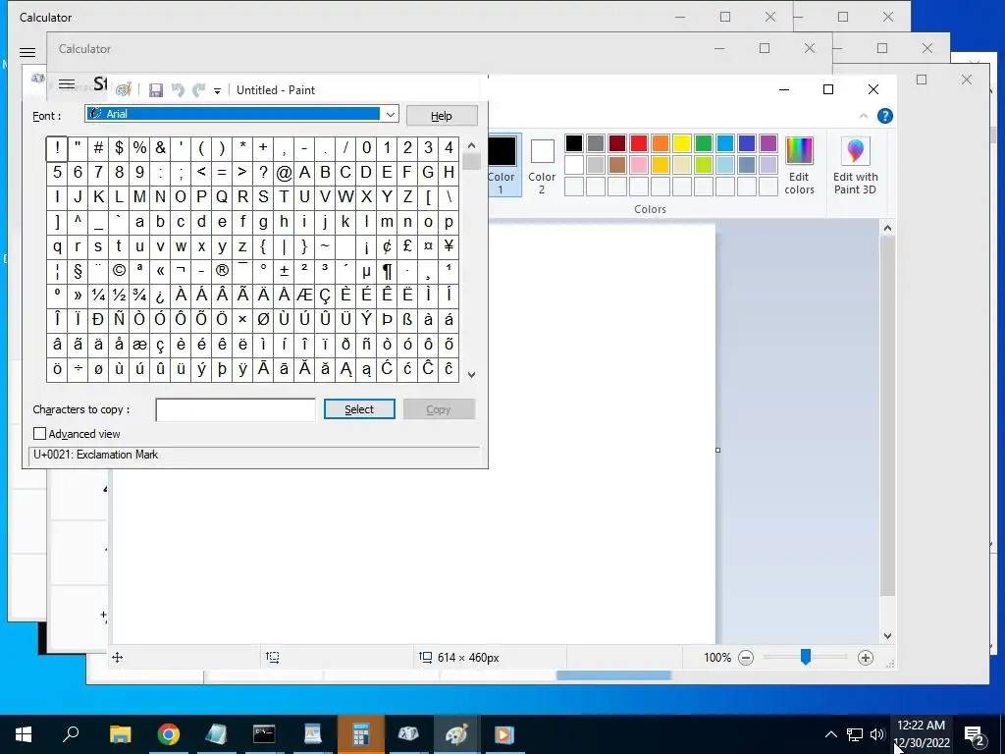Open the notification center icon
This screenshot has height=754, width=1005.
(975, 734)
